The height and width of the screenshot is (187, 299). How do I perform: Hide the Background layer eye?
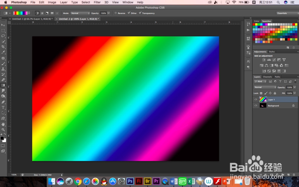(x=256, y=106)
